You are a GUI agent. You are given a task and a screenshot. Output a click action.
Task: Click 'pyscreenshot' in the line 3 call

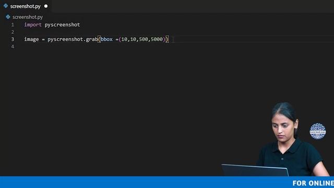(x=65, y=40)
